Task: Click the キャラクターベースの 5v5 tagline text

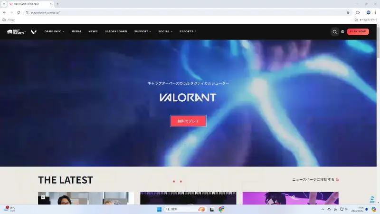Action: 188,83
